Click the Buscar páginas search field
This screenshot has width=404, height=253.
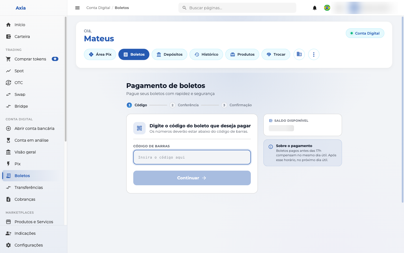click(237, 8)
